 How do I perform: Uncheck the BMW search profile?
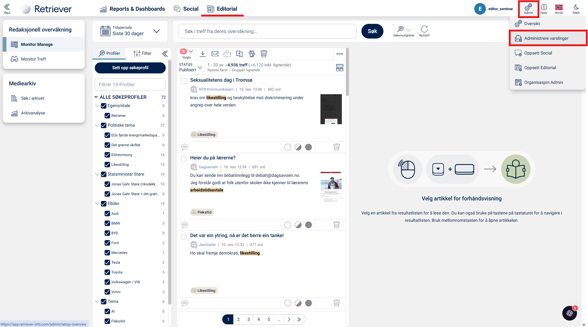click(x=107, y=223)
